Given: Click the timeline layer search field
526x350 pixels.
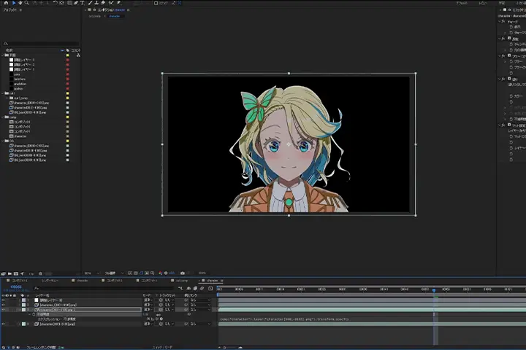Looking at the screenshot, I should [104, 288].
